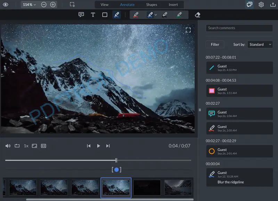Select the eraser tool
This screenshot has width=278, height=201.
pyautogui.click(x=197, y=15)
